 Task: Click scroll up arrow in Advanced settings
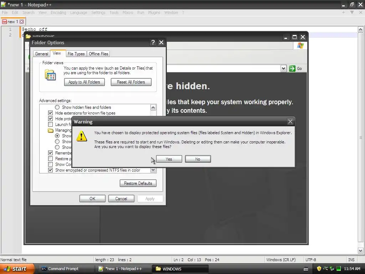tap(153, 107)
